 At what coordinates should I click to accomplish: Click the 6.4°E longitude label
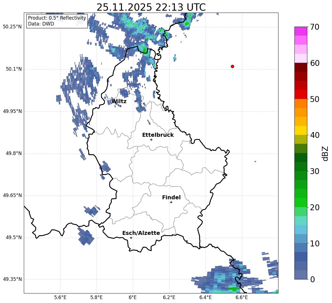205,297
